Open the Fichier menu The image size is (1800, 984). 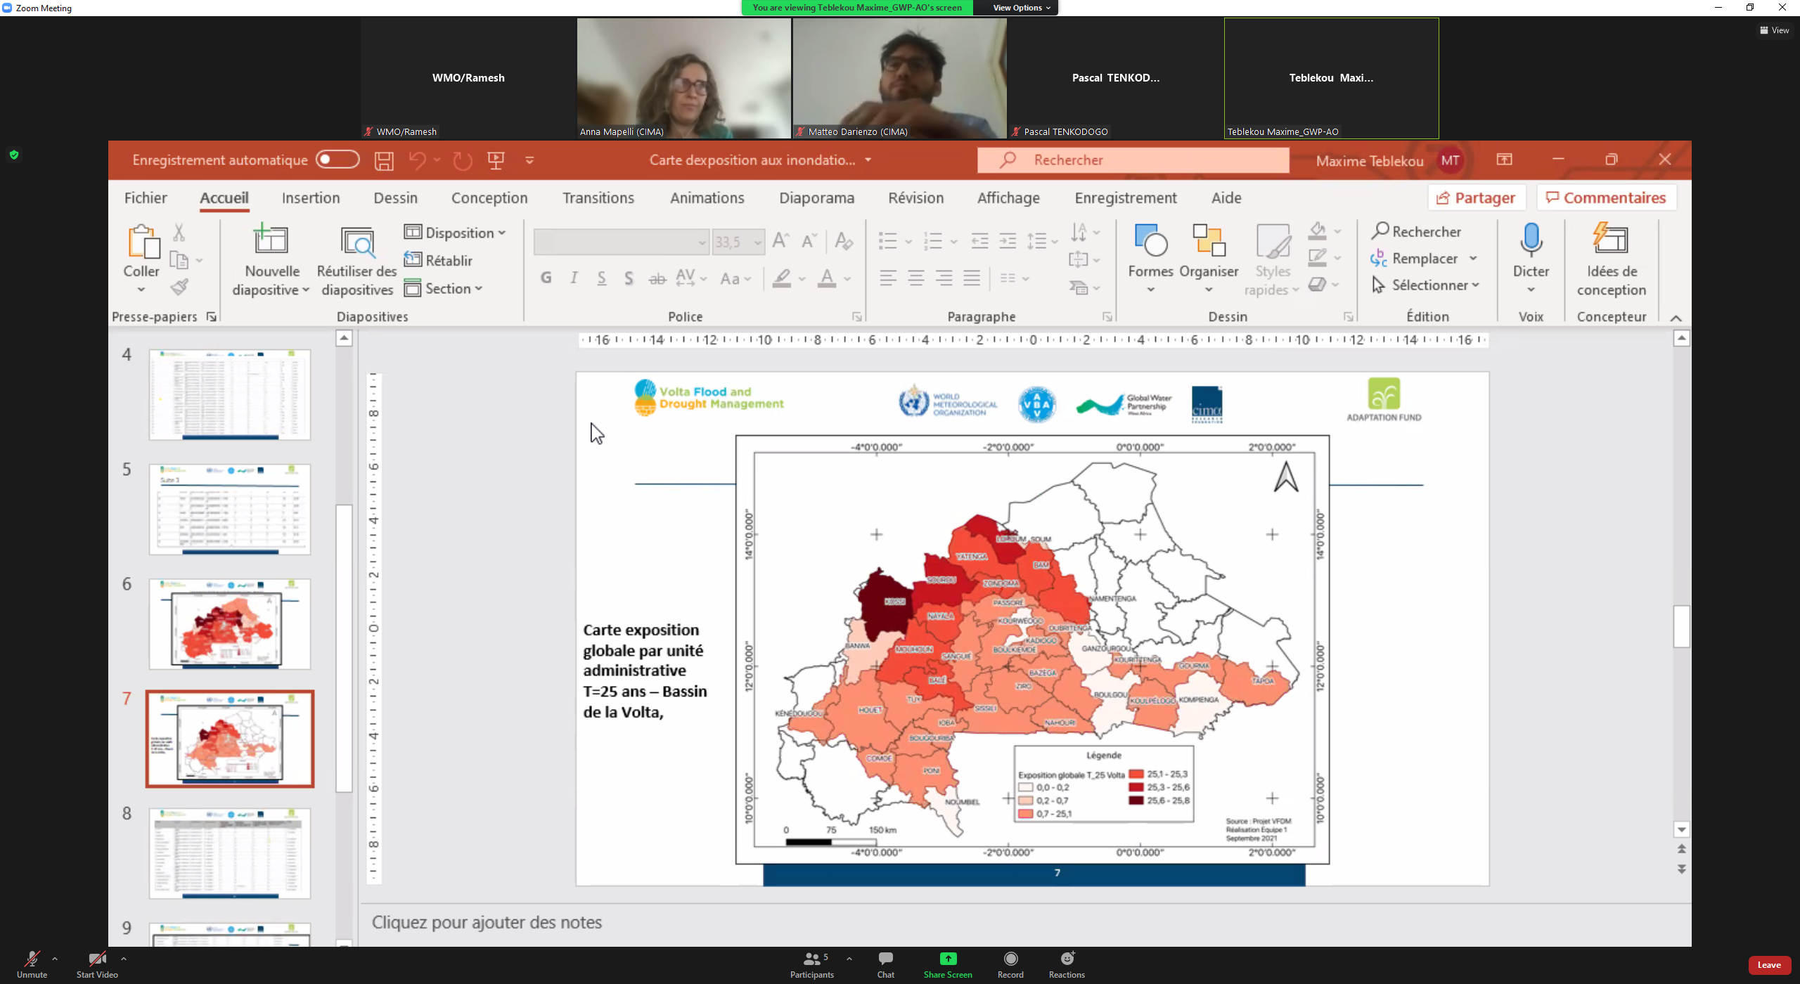coord(146,198)
